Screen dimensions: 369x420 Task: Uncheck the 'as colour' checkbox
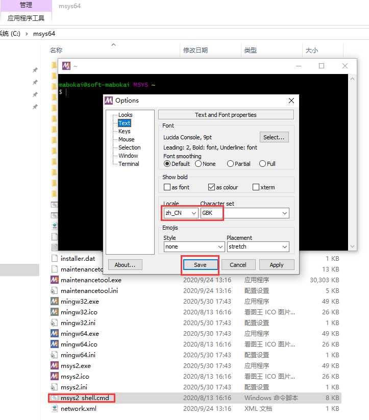coord(211,187)
